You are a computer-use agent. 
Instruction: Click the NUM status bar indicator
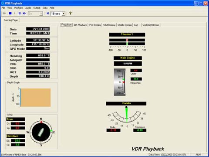pyautogui.click(x=198, y=154)
